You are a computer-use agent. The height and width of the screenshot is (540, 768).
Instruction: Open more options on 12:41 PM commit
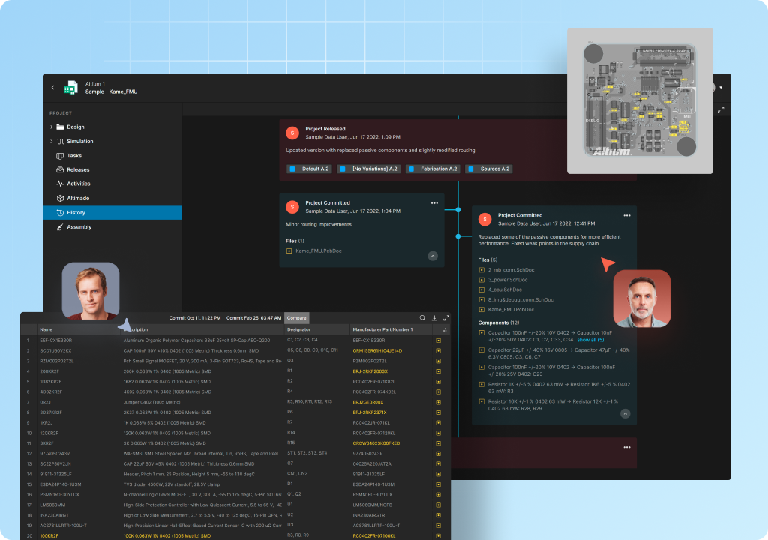(x=627, y=215)
